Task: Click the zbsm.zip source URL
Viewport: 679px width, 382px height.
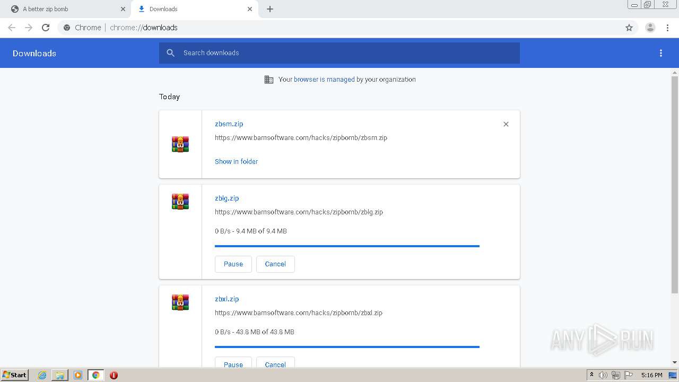Action: tap(301, 138)
